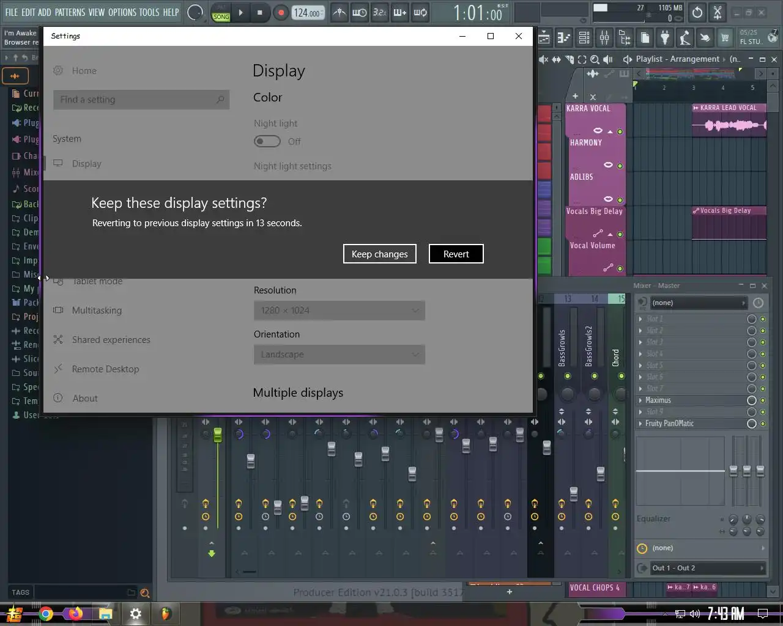The image size is (783, 626).
Task: Click the red Record button
Action: click(x=281, y=12)
